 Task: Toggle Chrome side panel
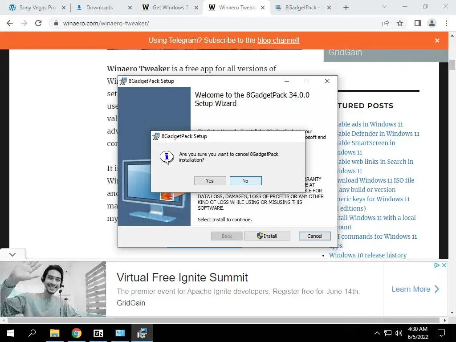pos(418,23)
